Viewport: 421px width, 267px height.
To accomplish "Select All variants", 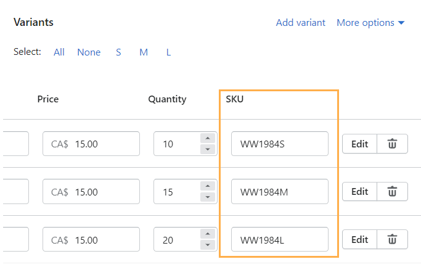I will pyautogui.click(x=59, y=52).
